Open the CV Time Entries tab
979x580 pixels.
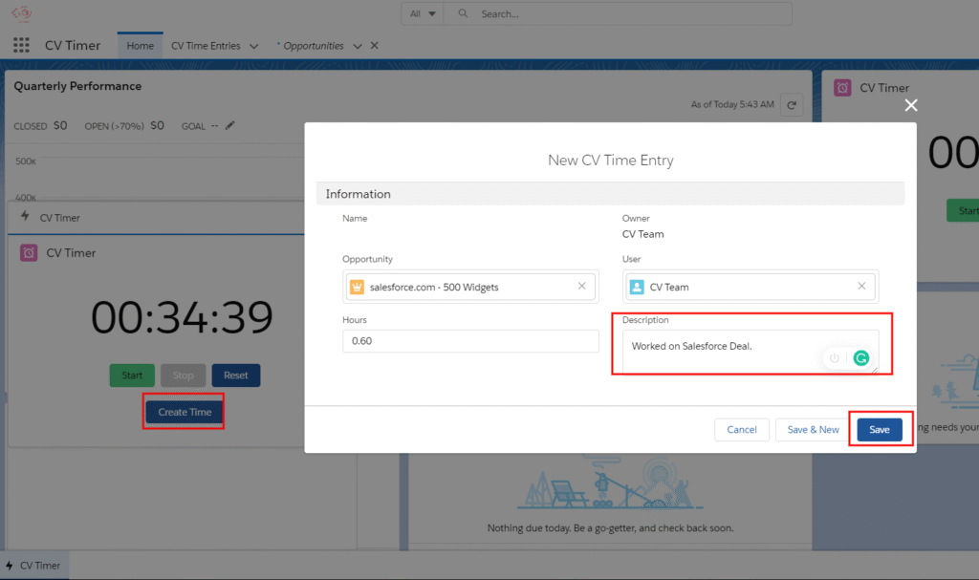point(206,46)
